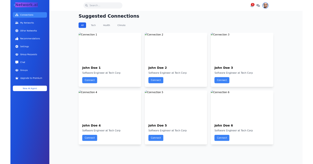Select the Climate filter tab
Image resolution: width=313 pixels, height=164 pixels.
coord(121,25)
